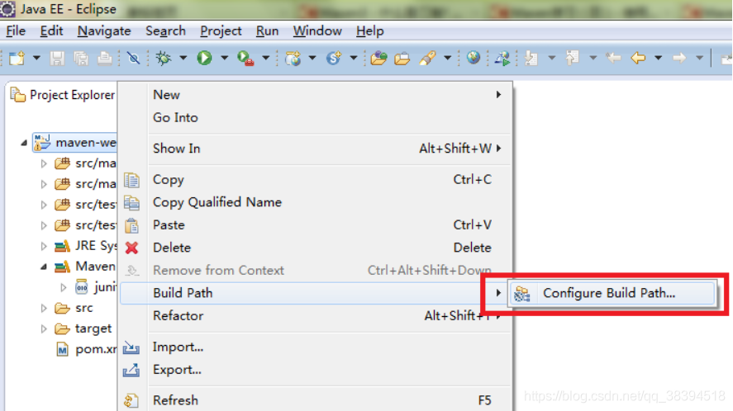The image size is (733, 411).
Task: Open the Help menu
Action: (x=369, y=31)
